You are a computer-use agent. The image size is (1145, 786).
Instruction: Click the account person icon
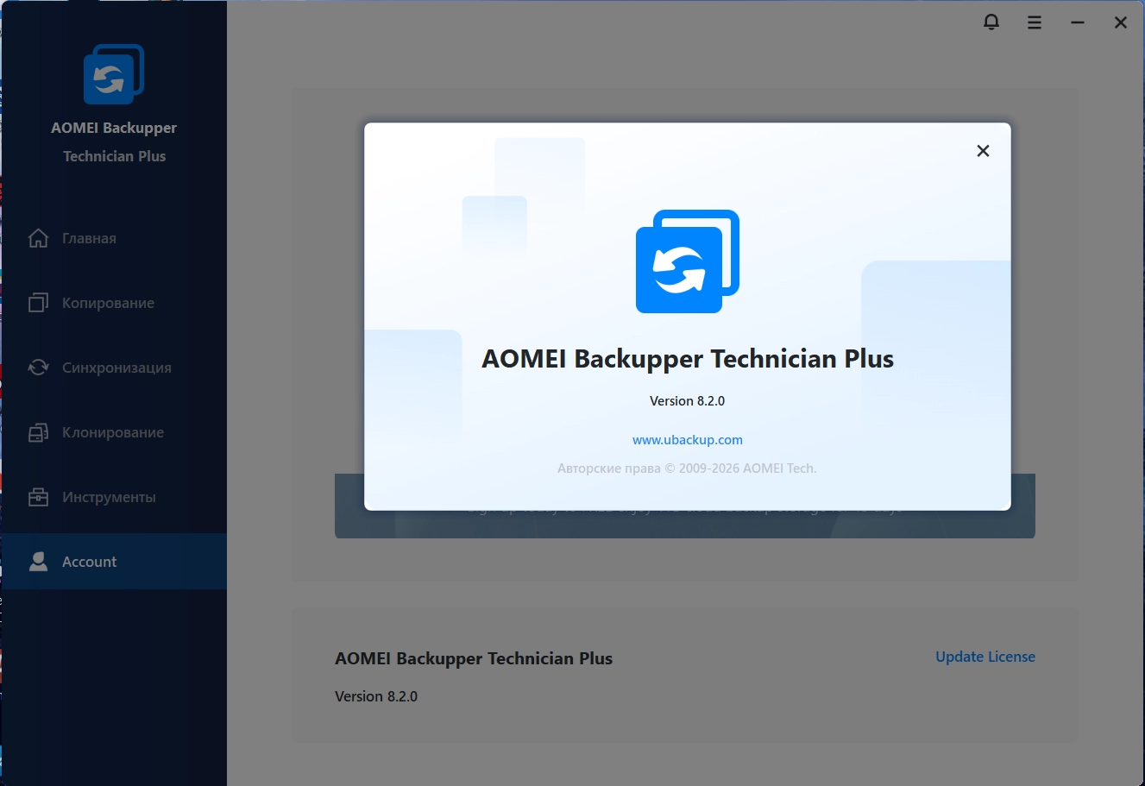tap(38, 562)
